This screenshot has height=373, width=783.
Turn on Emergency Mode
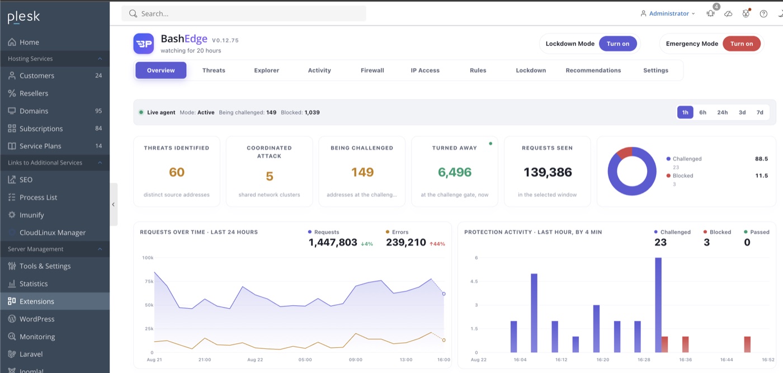(x=742, y=44)
